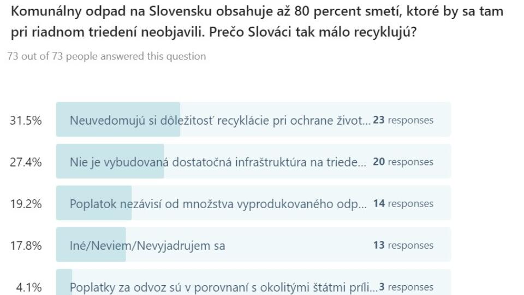Click the '14 responses' count label

[403, 204]
